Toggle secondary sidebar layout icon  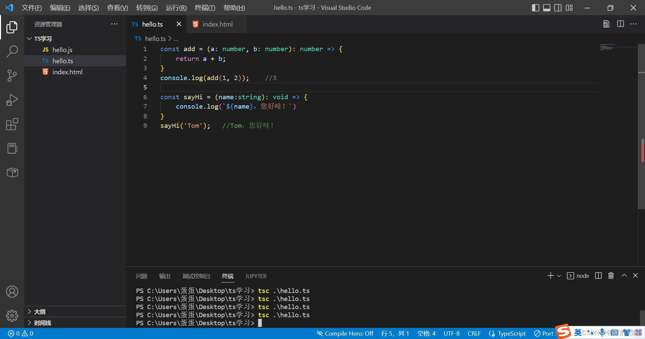click(x=558, y=8)
